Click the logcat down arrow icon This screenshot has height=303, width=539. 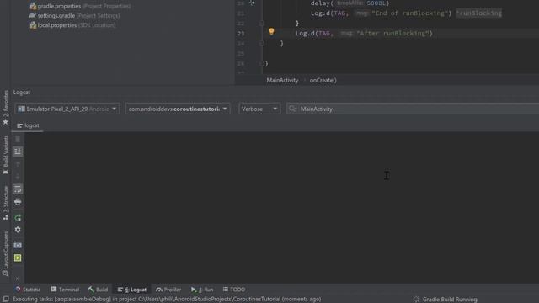click(x=18, y=177)
